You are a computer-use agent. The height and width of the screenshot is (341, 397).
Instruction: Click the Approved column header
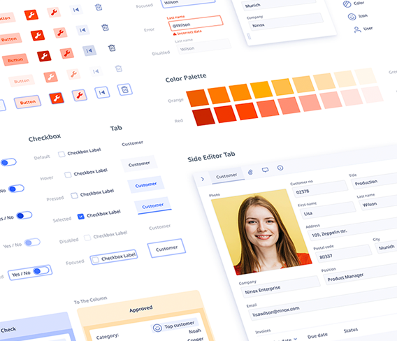point(140,309)
